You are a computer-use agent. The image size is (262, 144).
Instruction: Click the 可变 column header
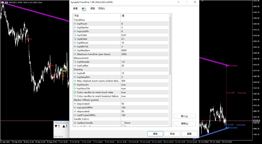tap(97, 16)
